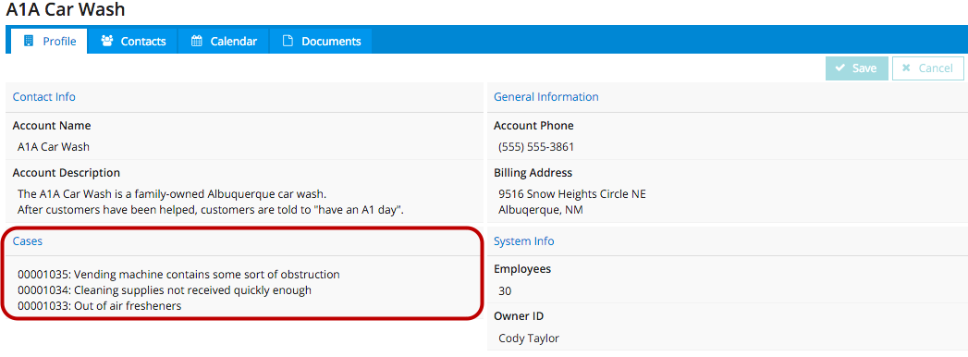Image resolution: width=968 pixels, height=357 pixels.
Task: Click the building icon on Profile tab
Action: (28, 42)
